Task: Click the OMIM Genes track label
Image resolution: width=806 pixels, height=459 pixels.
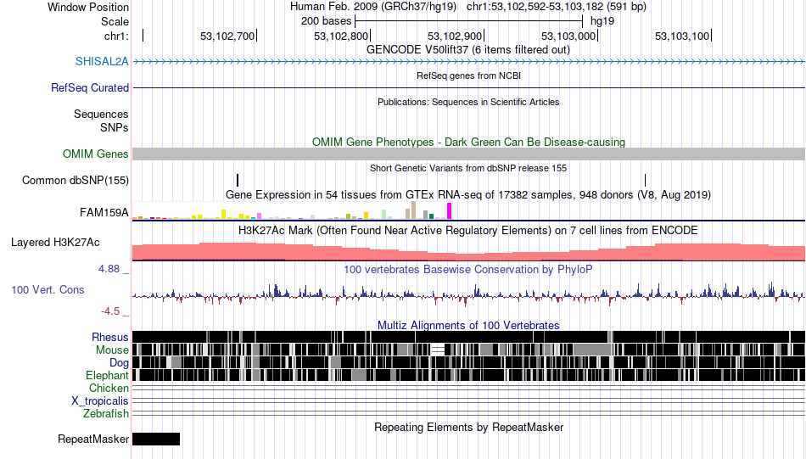Action: pyautogui.click(x=96, y=154)
